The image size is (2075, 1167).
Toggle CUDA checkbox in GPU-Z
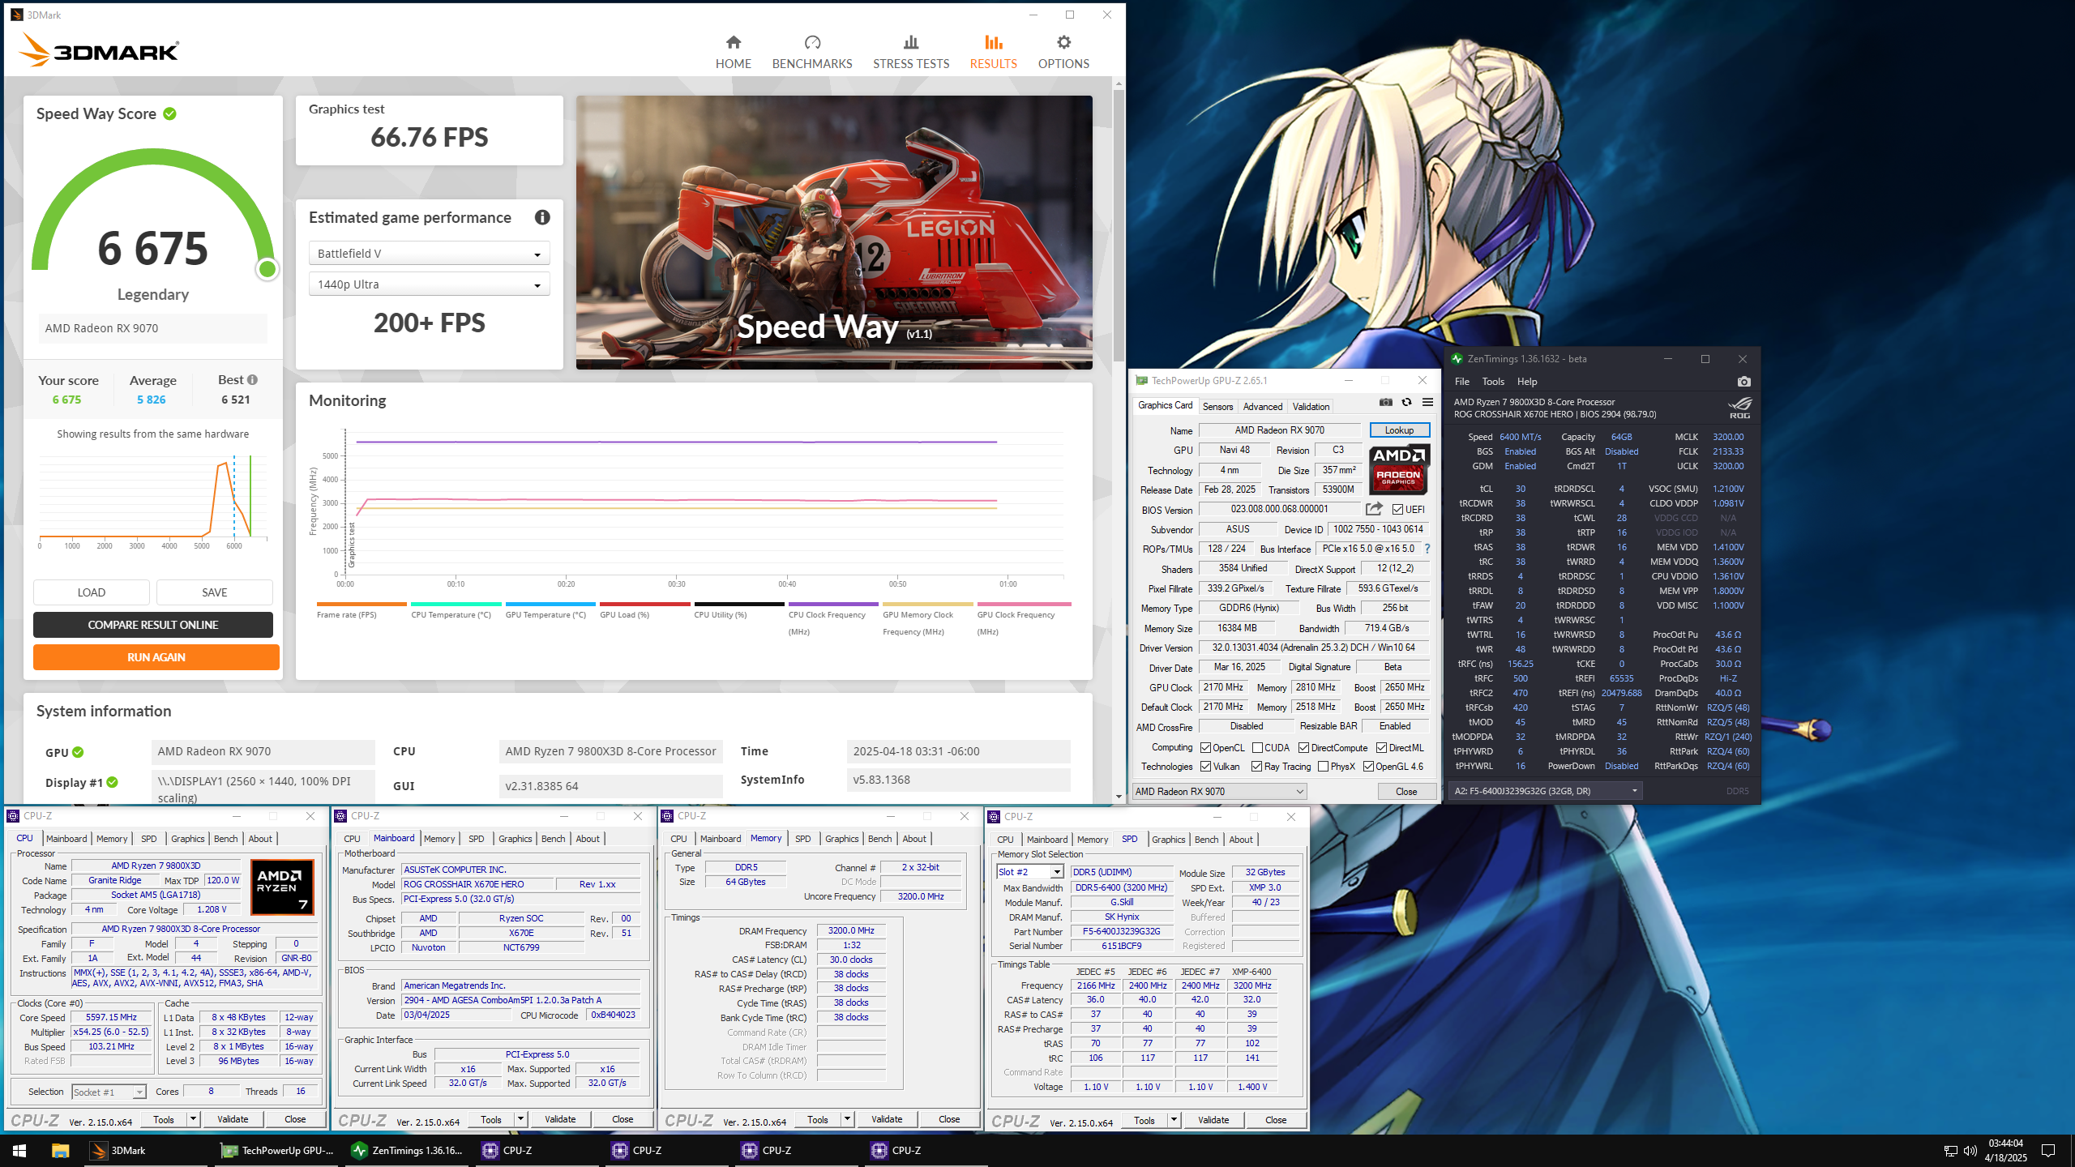click(x=1257, y=748)
